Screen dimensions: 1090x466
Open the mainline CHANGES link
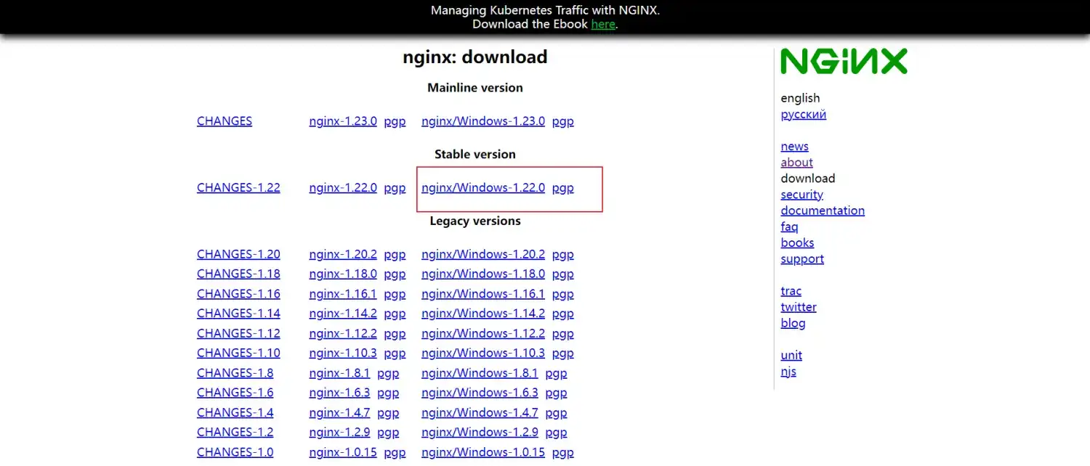coord(224,121)
